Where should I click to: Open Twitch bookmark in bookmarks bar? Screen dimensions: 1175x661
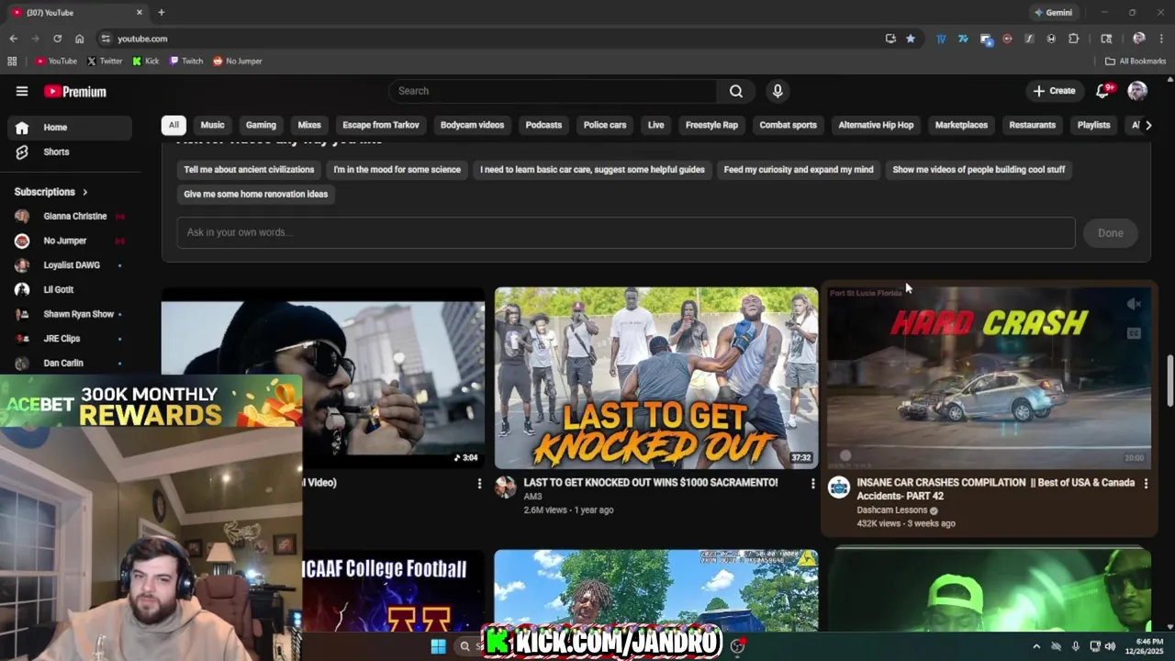pyautogui.click(x=186, y=62)
